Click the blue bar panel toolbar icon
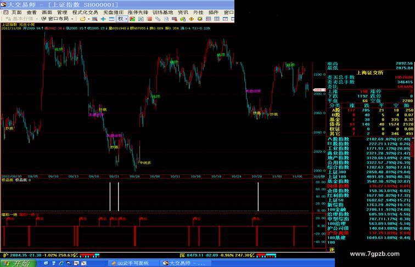The image size is (415, 267). (x=111, y=19)
